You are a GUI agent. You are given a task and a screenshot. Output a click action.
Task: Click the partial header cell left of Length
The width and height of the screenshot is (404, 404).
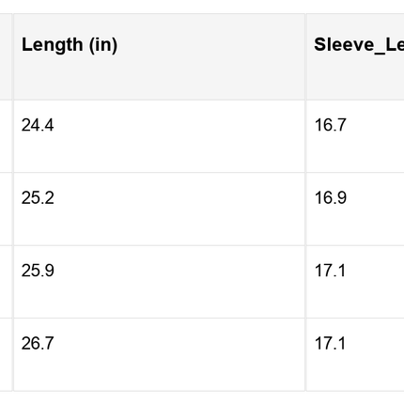pos(6,56)
